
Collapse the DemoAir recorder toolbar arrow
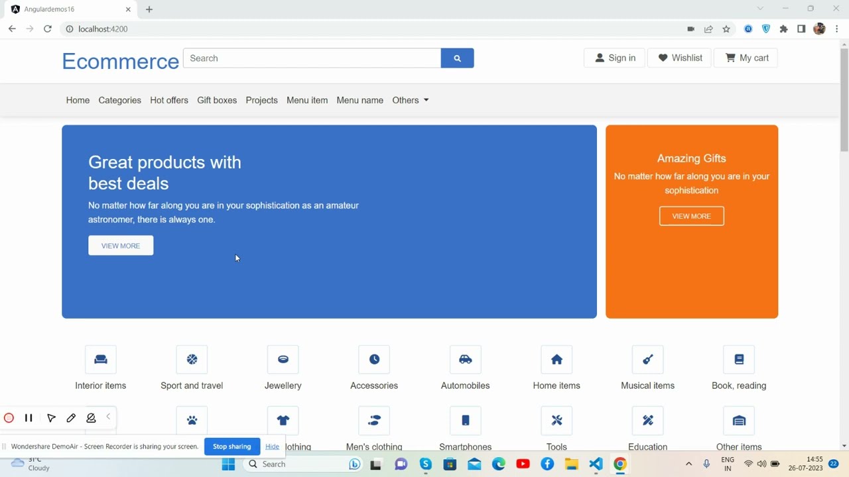pos(108,417)
